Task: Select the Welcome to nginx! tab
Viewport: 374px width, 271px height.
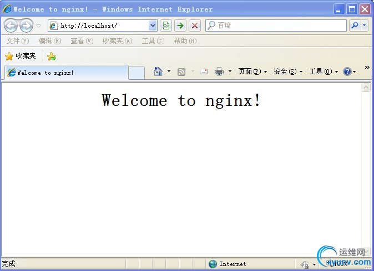Action: [x=66, y=73]
